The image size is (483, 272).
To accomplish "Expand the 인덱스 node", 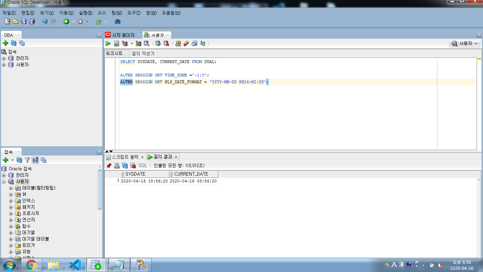I will tap(11, 201).
